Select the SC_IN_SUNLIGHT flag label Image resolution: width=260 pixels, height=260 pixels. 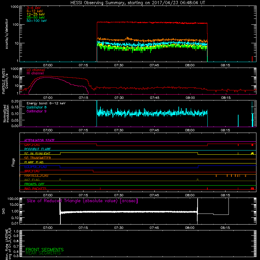[x=37, y=153]
